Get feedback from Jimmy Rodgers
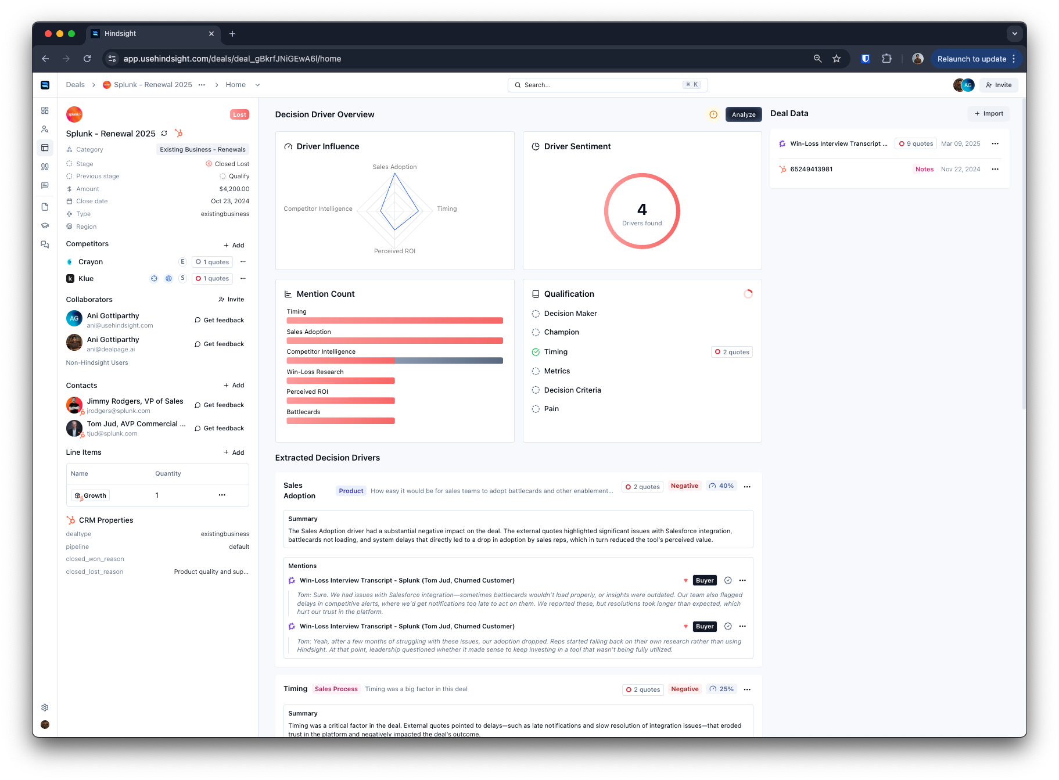The height and width of the screenshot is (780, 1059). click(219, 405)
